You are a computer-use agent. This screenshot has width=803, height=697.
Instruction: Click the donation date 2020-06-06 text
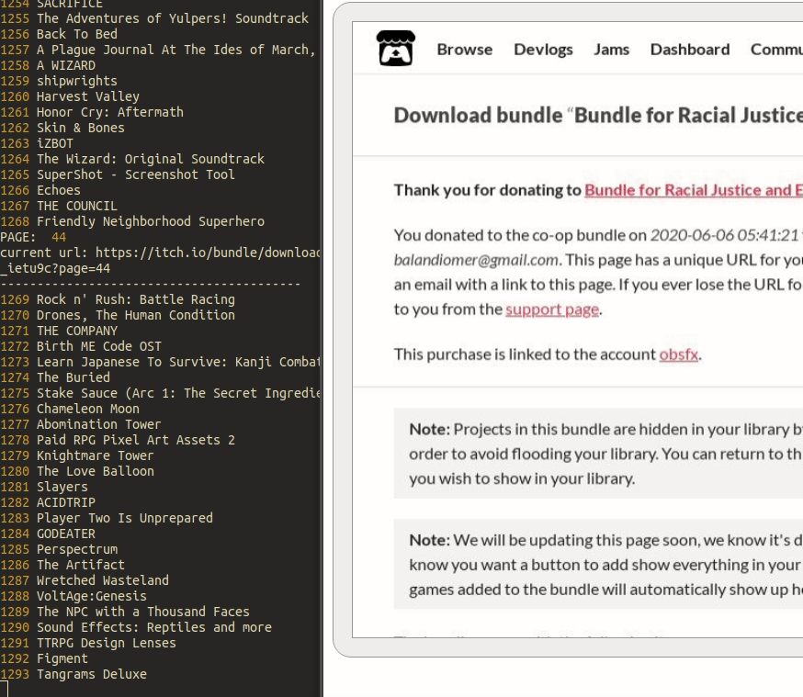click(x=726, y=235)
